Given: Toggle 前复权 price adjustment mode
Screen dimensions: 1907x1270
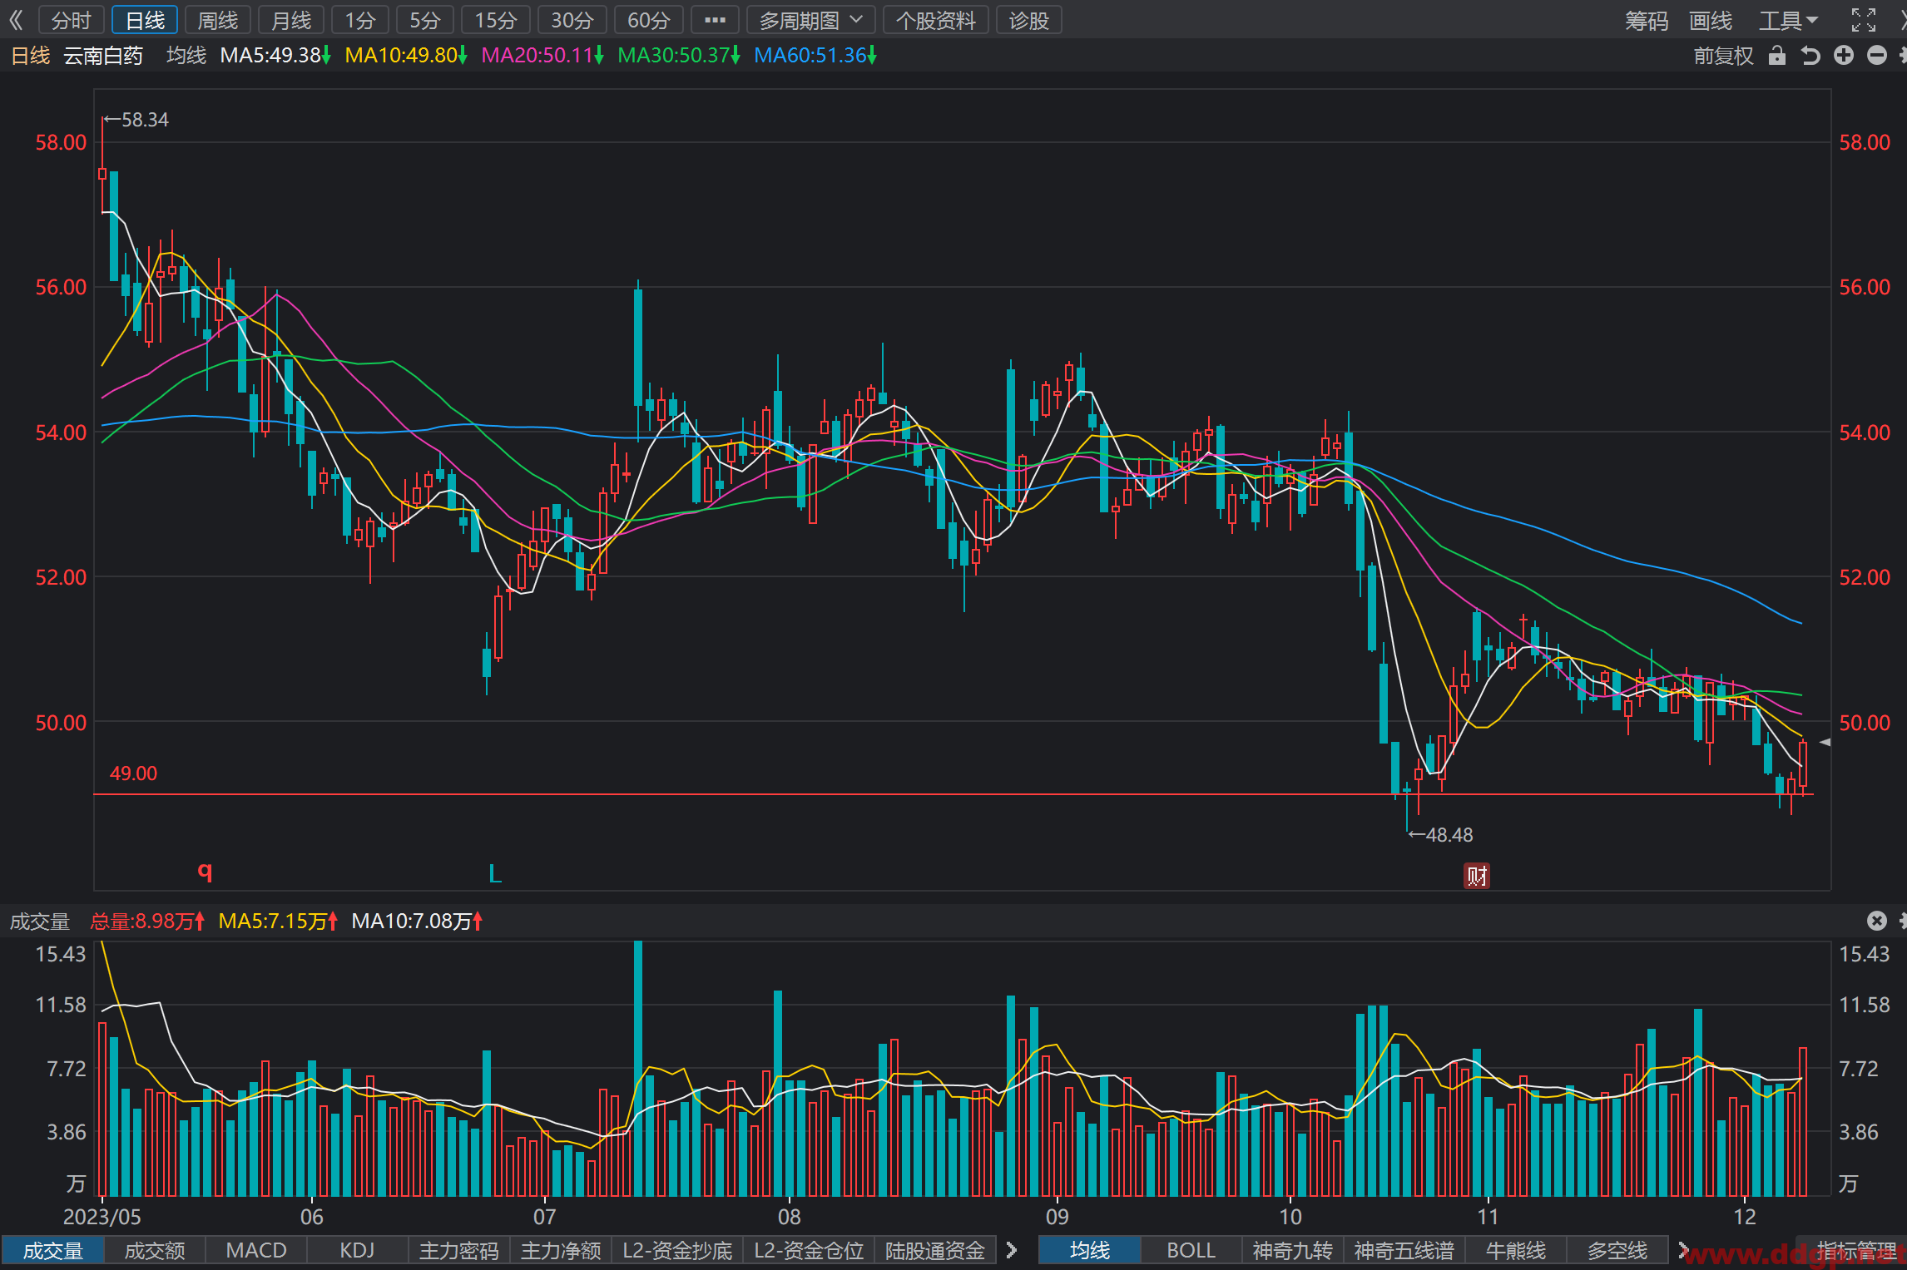Looking at the screenshot, I should (1723, 56).
